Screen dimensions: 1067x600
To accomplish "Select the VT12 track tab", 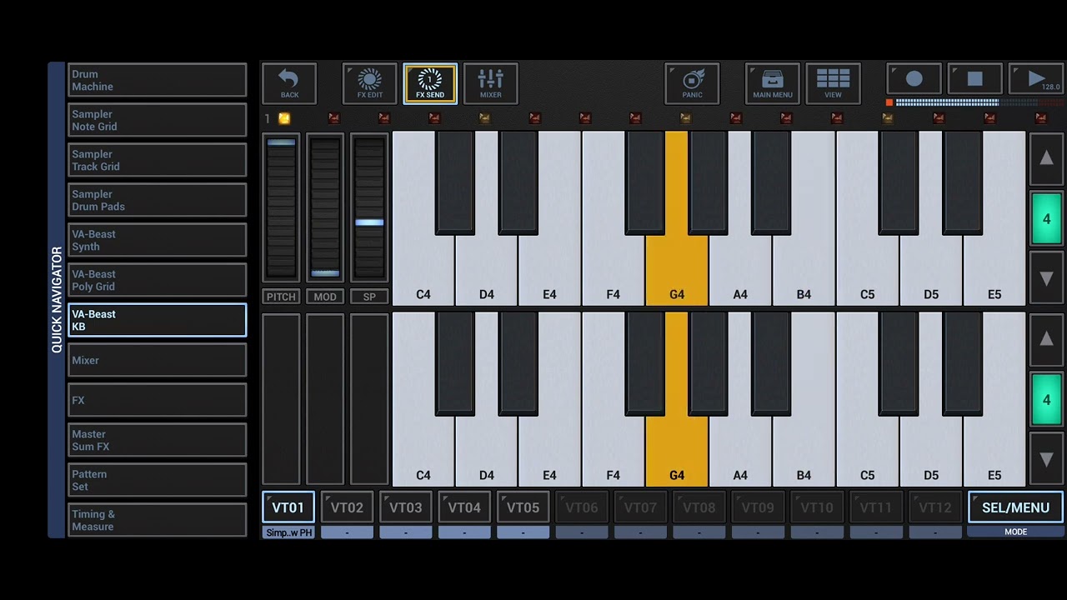I will (934, 507).
